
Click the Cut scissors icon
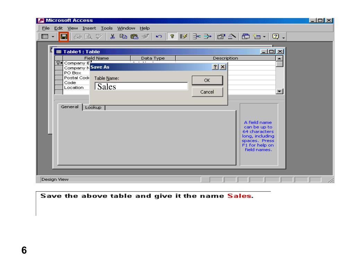pyautogui.click(x=113, y=36)
